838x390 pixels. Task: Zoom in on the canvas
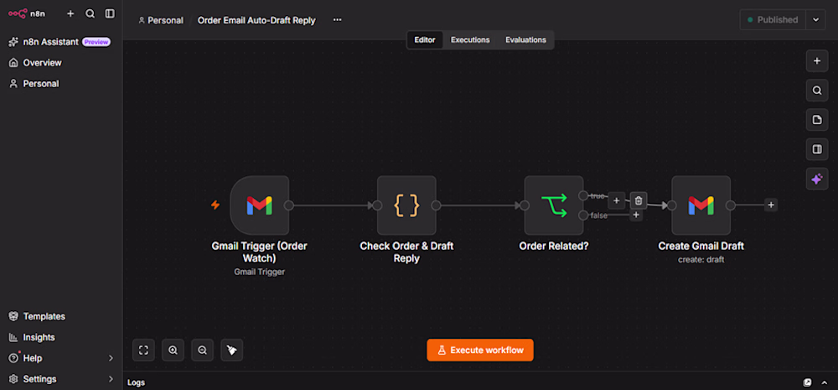click(173, 351)
